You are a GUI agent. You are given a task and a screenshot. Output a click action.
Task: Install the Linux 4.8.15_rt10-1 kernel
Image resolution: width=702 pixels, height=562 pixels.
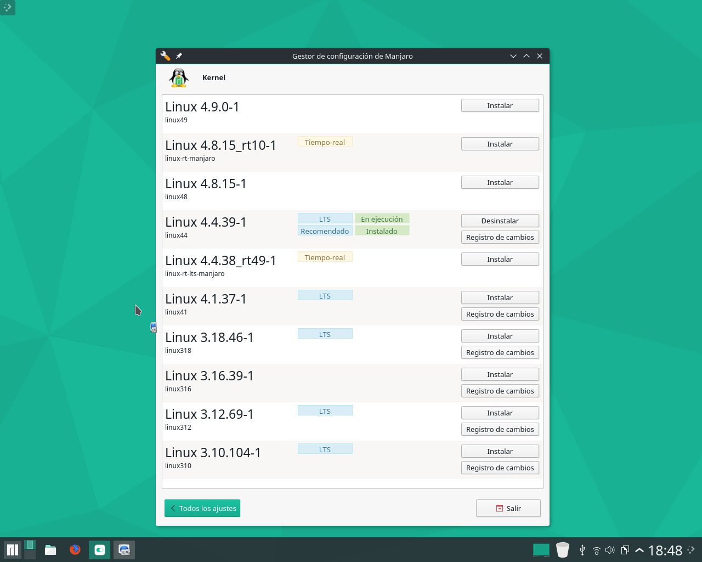coord(500,144)
